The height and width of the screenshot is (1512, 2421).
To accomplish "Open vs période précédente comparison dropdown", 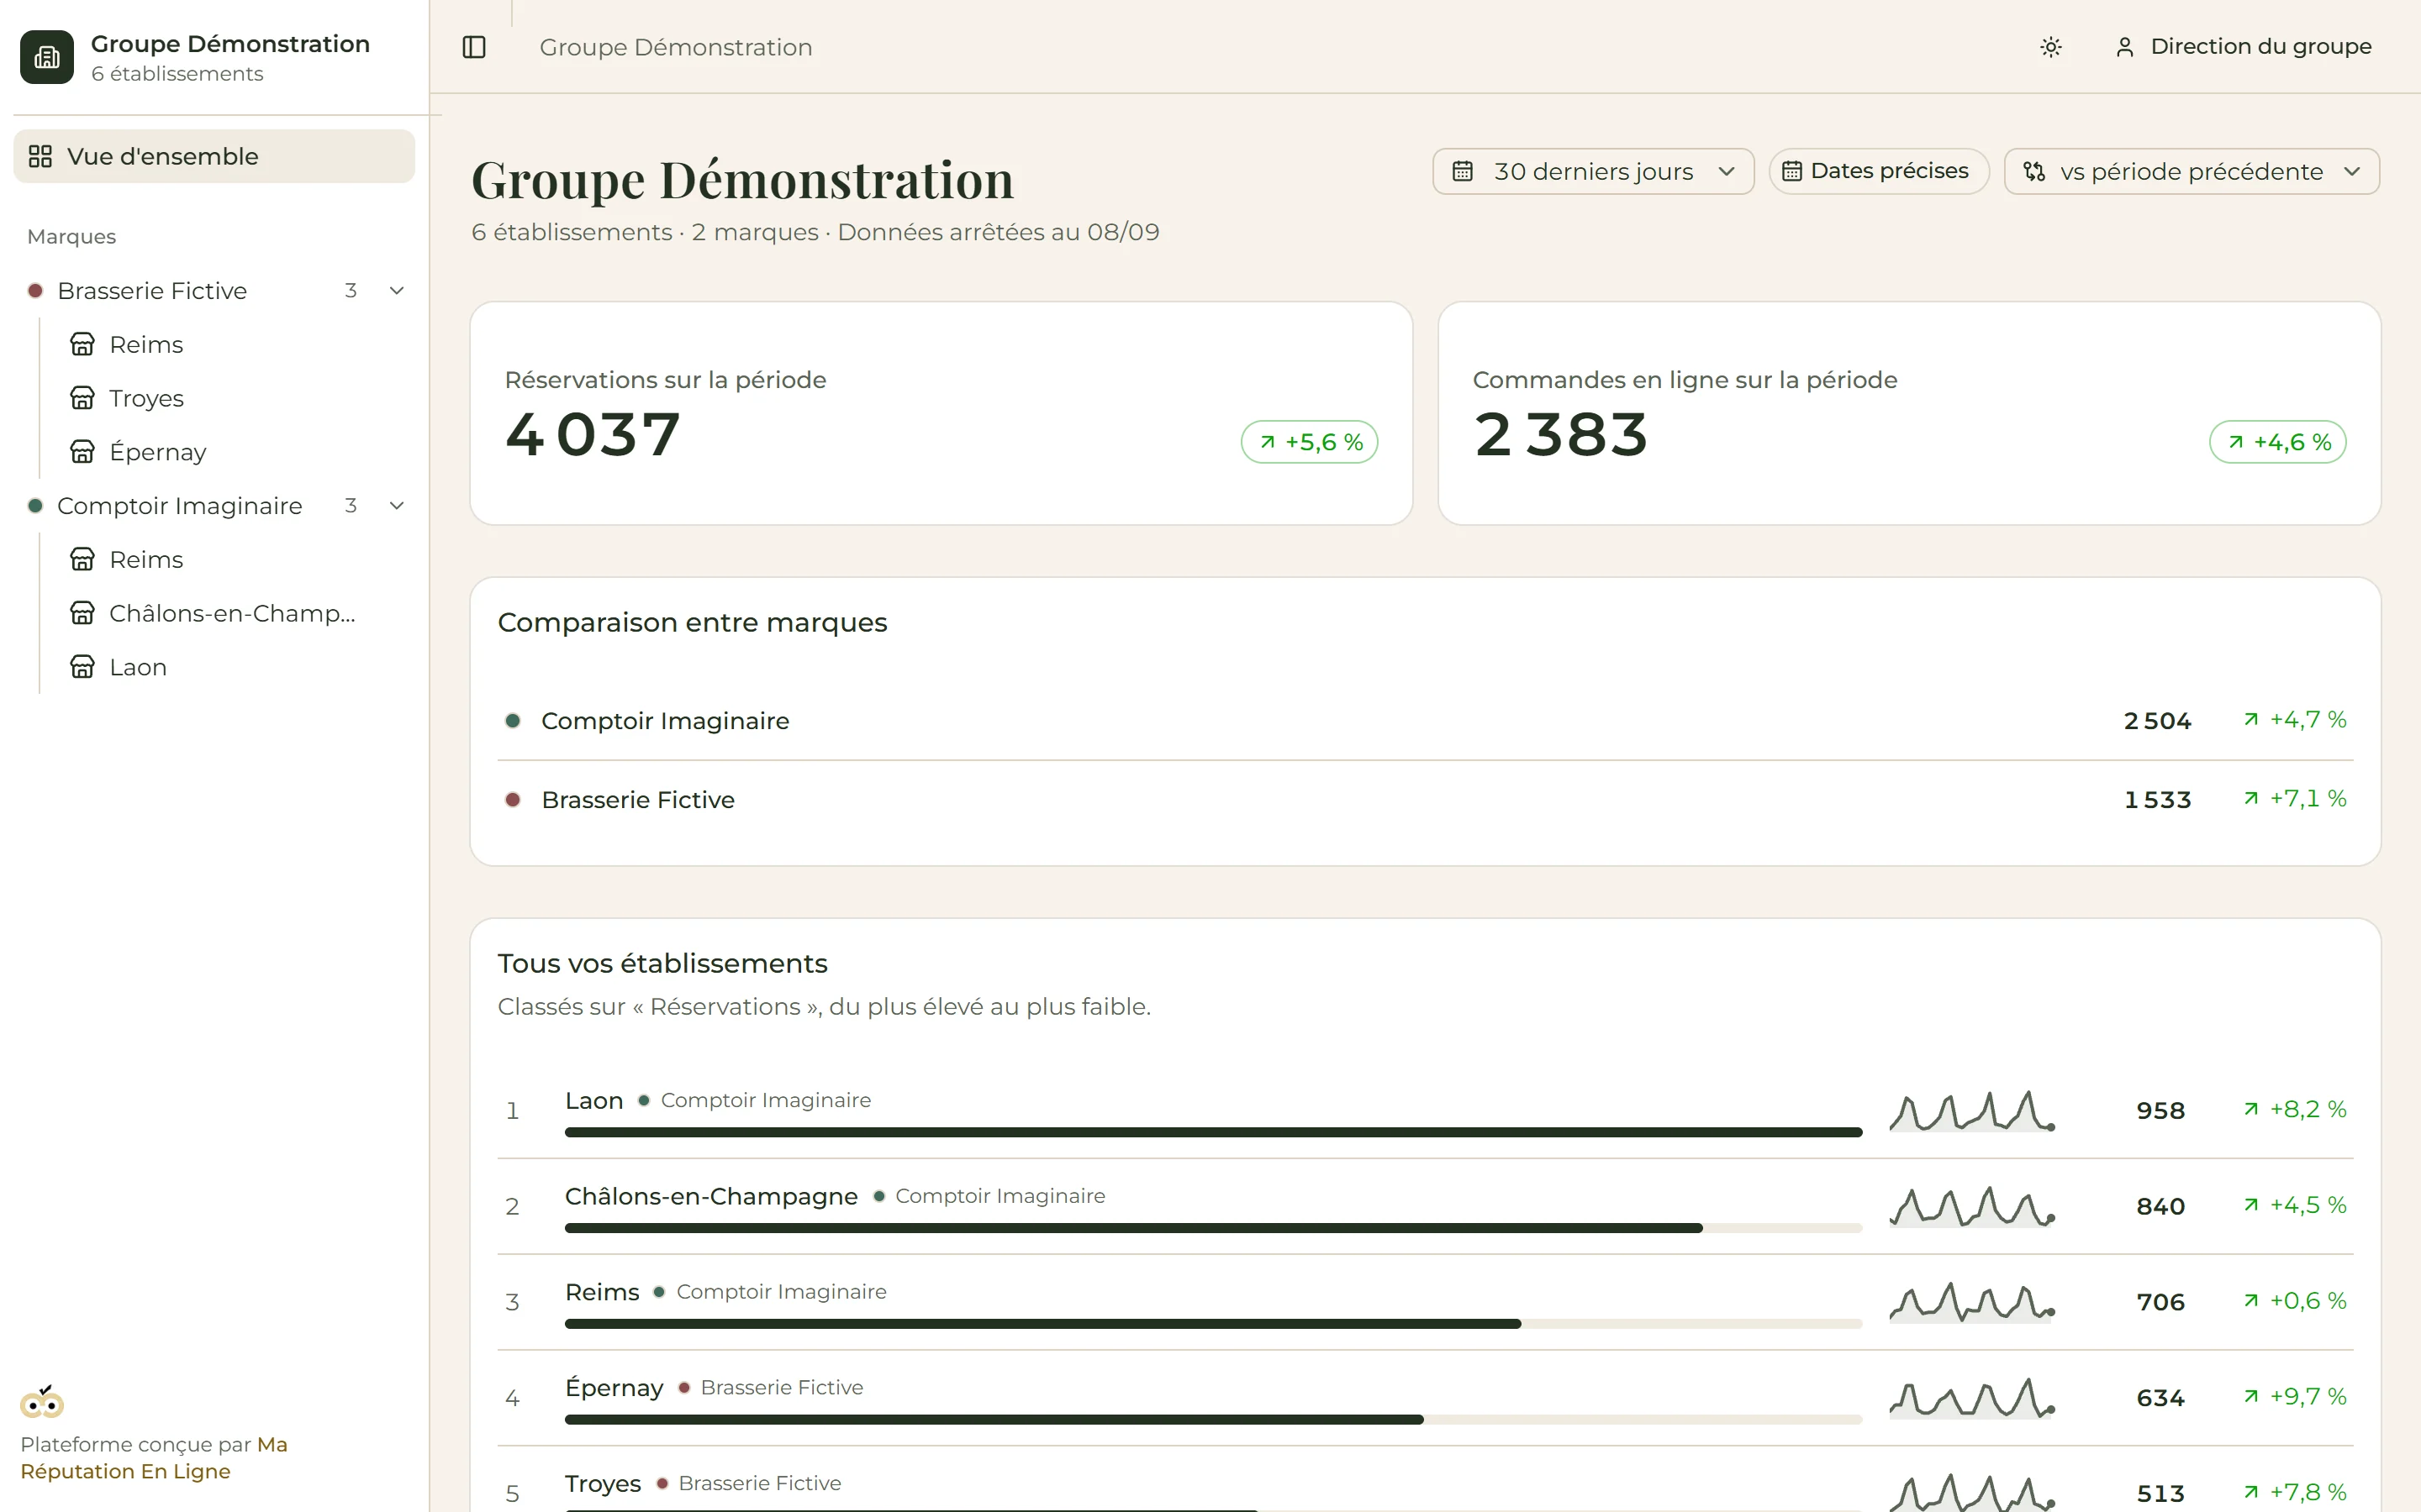I will (x=2191, y=172).
